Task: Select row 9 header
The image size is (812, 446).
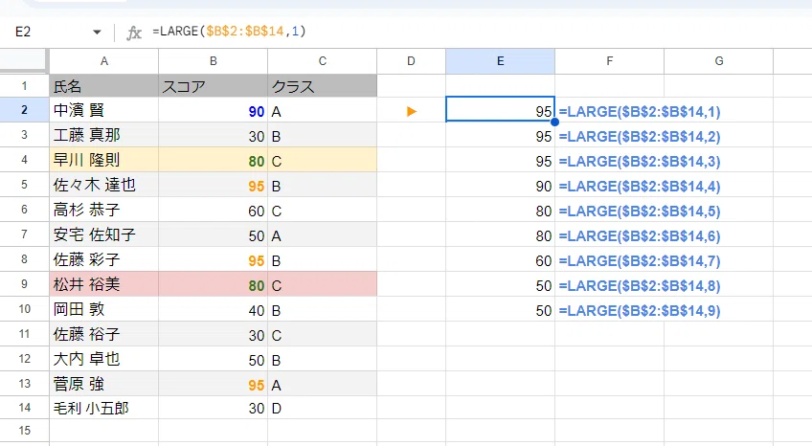Action: pos(24,283)
